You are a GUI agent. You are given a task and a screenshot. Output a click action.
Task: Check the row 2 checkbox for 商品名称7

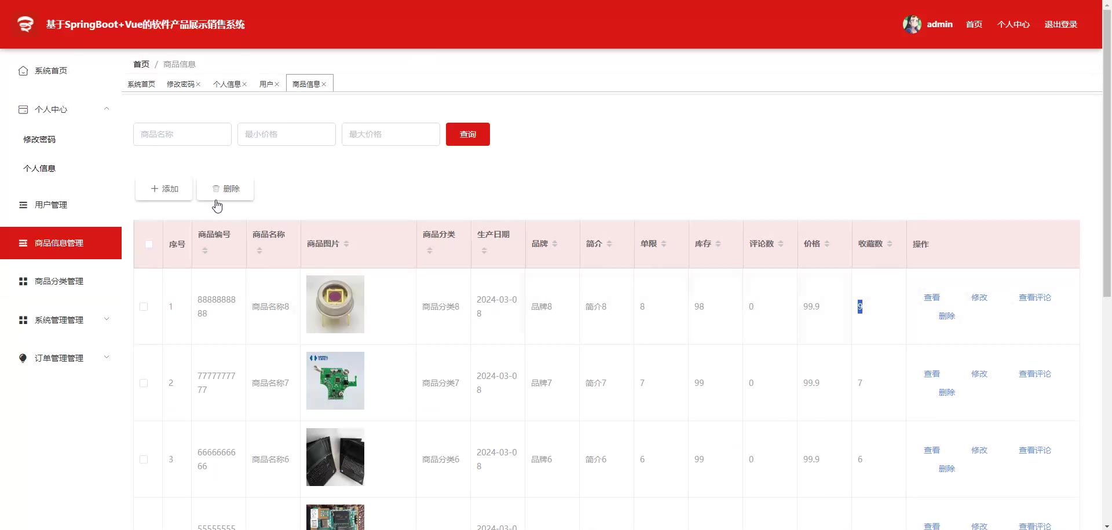click(x=144, y=383)
